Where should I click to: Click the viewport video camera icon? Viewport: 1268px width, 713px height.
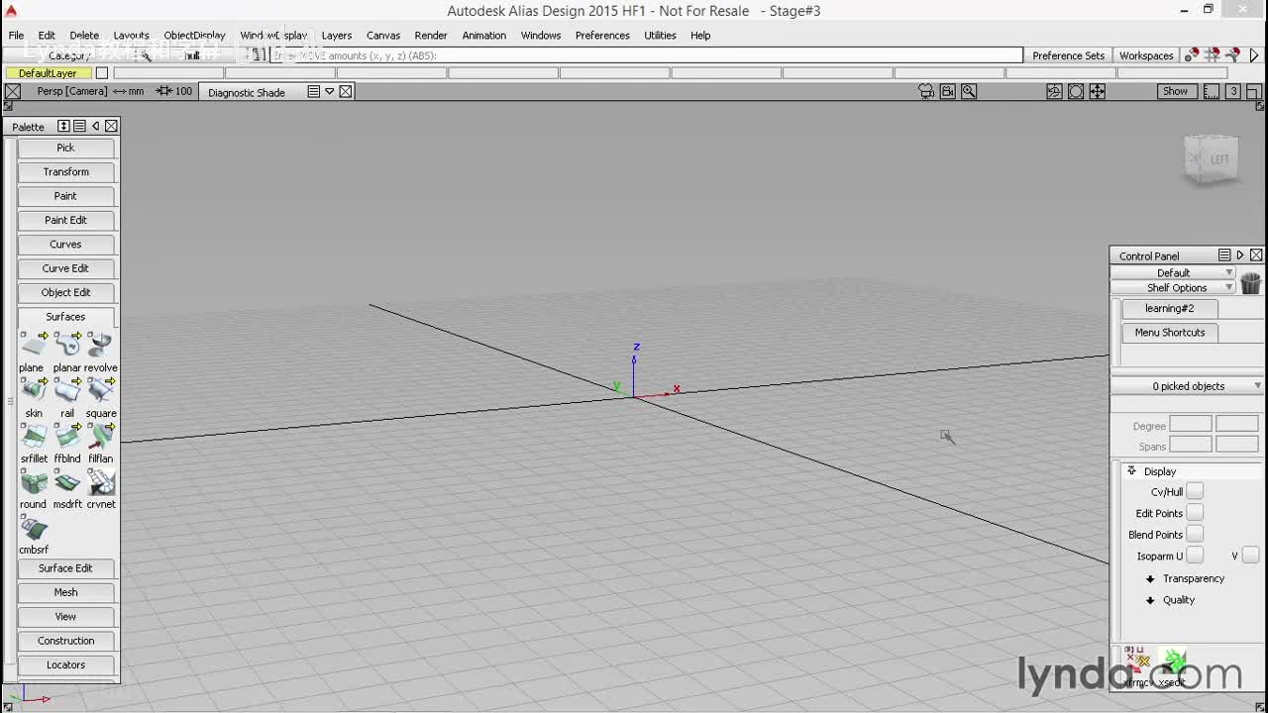click(x=948, y=91)
